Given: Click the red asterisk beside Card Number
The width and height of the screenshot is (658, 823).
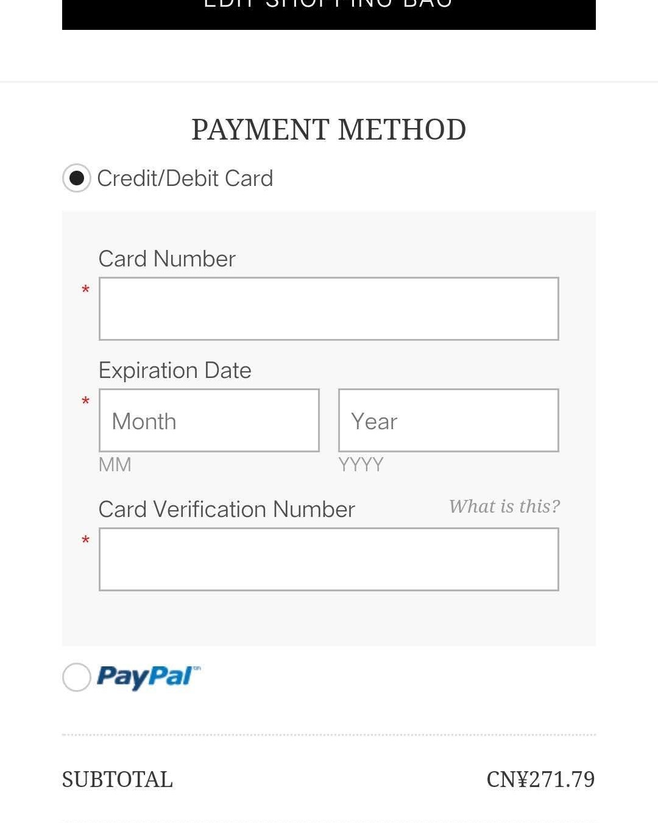Looking at the screenshot, I should tap(85, 290).
